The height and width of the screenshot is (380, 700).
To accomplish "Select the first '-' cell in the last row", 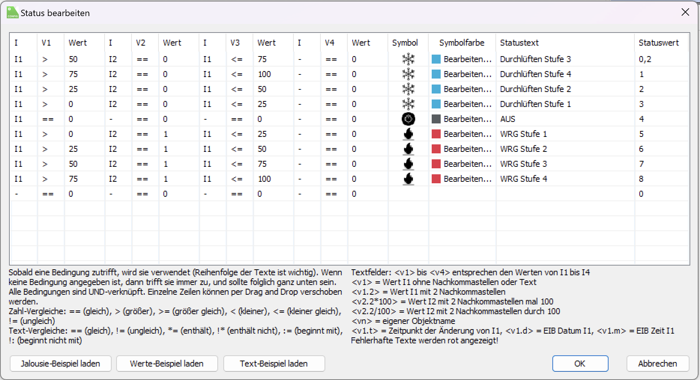I will pos(24,194).
